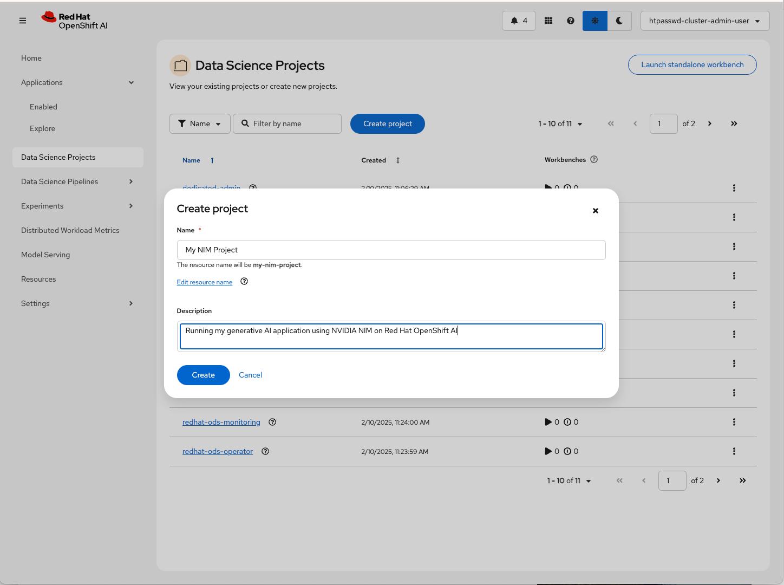The height and width of the screenshot is (585, 784).
Task: Open the hamburger navigation menu
Action: [23, 21]
